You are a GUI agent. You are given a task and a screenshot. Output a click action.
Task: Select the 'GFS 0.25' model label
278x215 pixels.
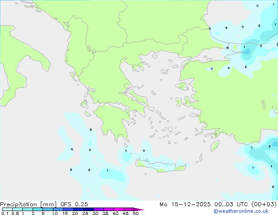point(74,204)
